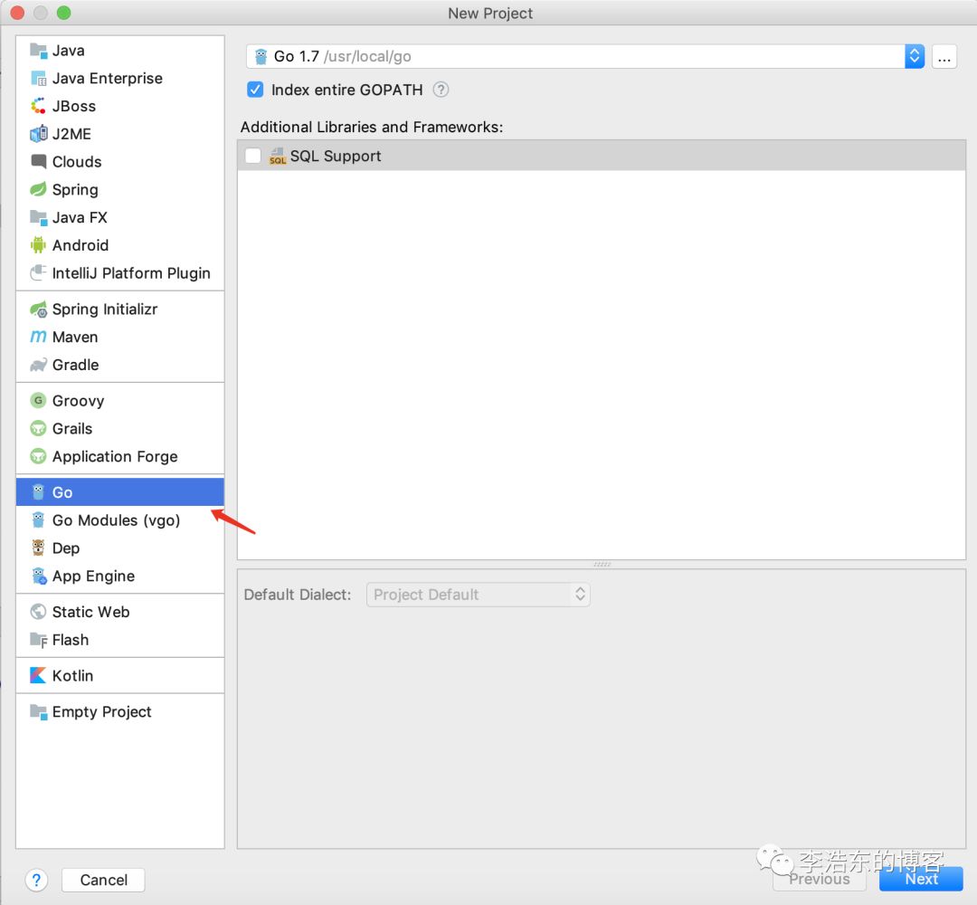Open the Go SDK dropdown
The height and width of the screenshot is (905, 977).
point(914,57)
